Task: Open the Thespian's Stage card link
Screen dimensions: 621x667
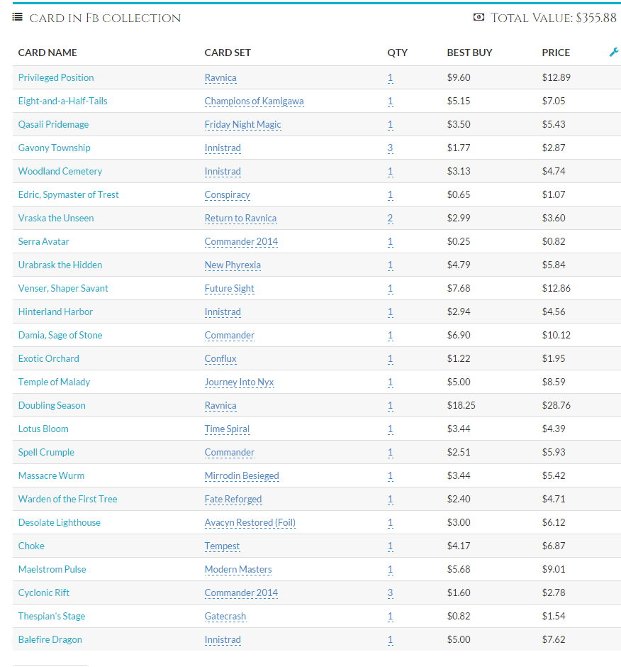Action: [52, 615]
